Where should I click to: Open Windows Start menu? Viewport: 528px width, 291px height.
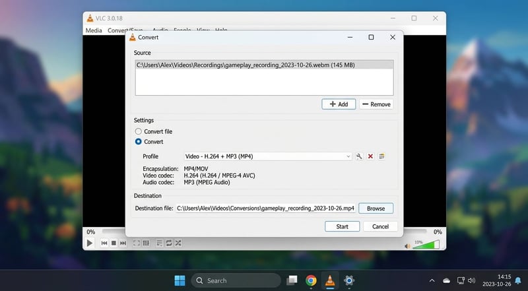point(180,280)
